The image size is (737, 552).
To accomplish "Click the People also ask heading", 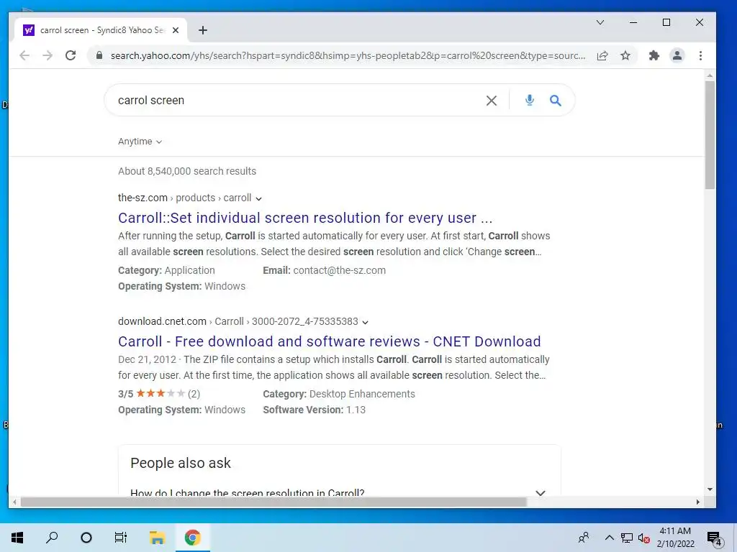I will pos(181,463).
